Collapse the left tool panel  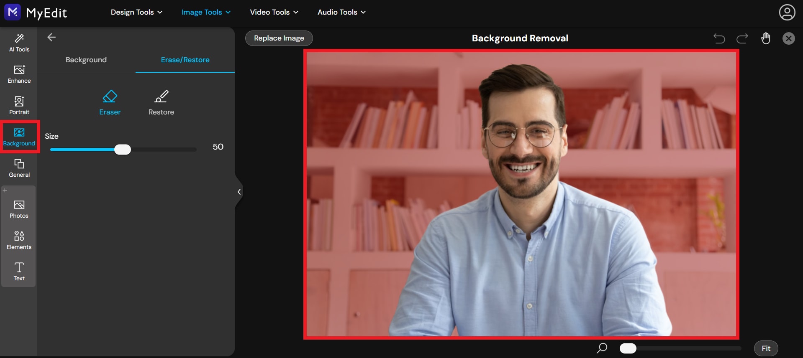[x=239, y=192]
